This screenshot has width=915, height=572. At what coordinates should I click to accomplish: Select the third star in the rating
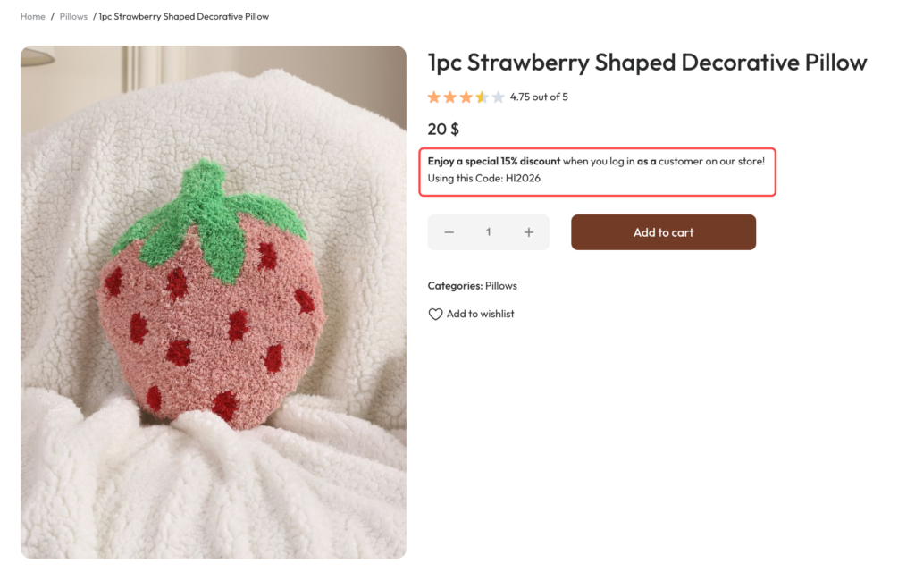[x=466, y=97]
